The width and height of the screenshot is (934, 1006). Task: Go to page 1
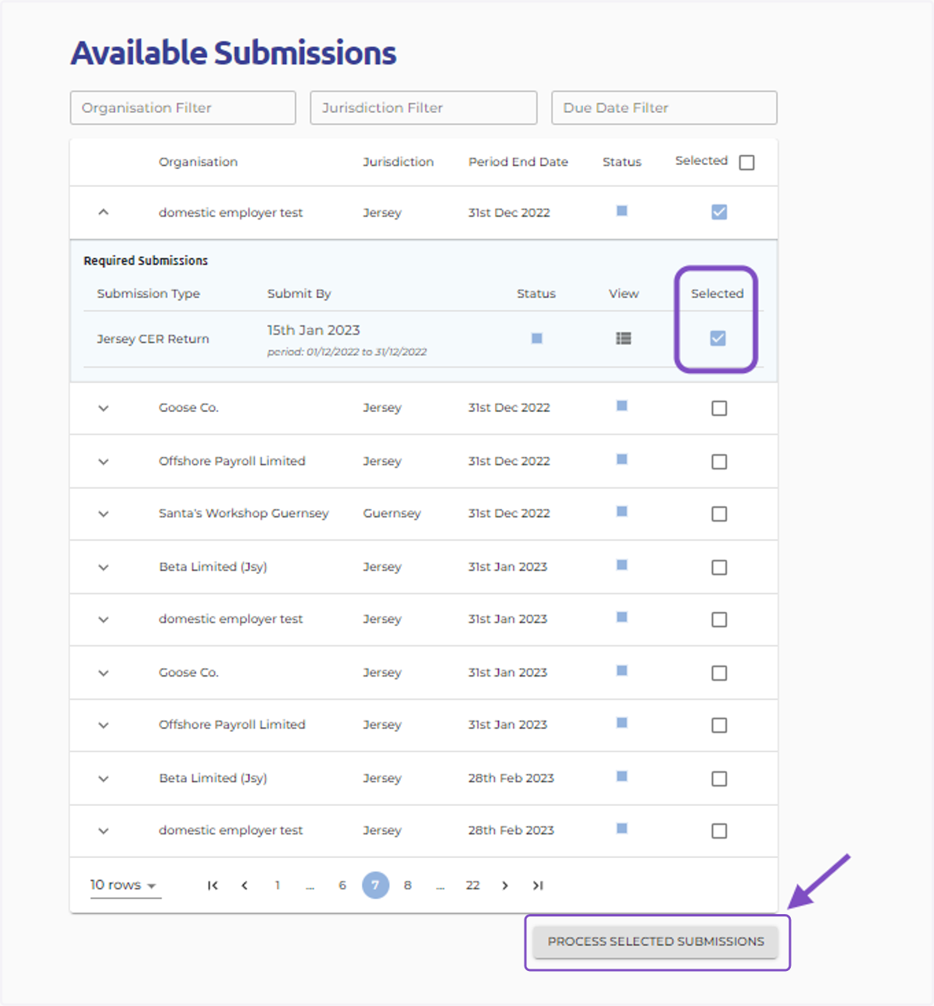coord(277,885)
